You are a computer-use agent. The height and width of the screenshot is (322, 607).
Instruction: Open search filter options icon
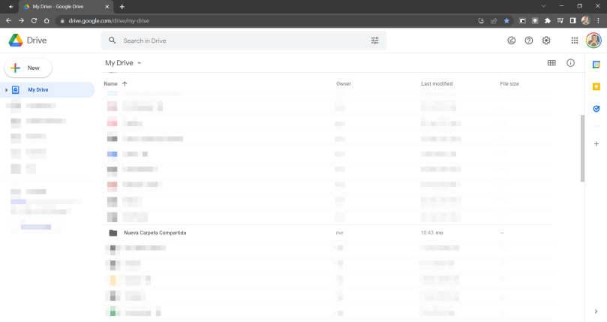[x=374, y=41]
